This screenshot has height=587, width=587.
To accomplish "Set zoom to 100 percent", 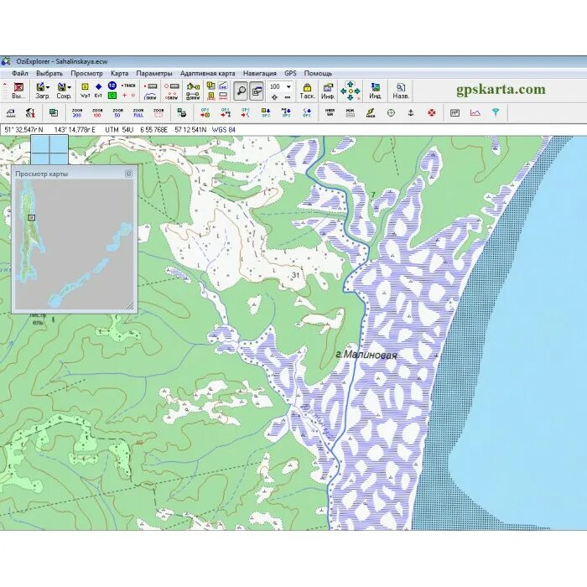I will 97,112.
